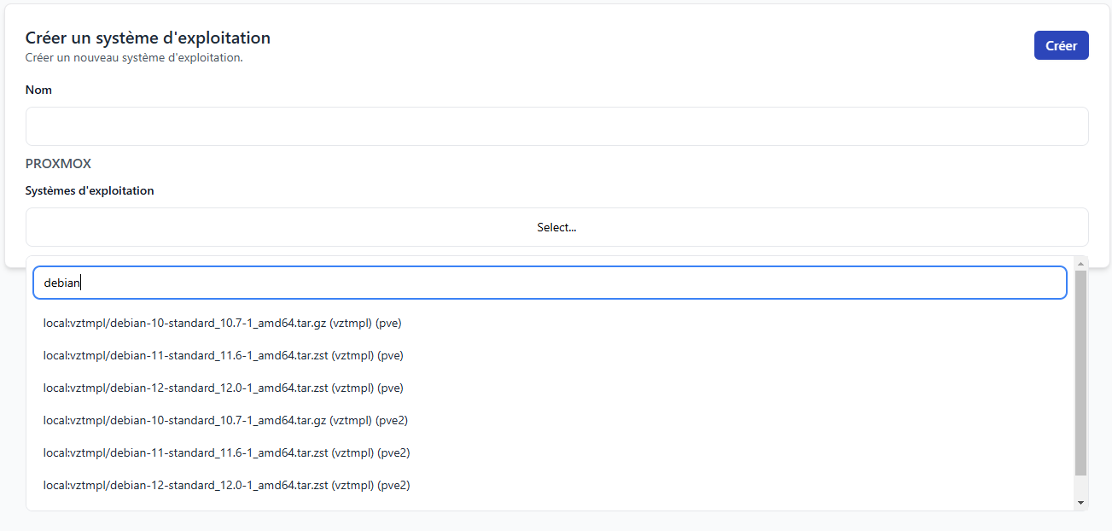This screenshot has width=1112, height=531.
Task: Click the scrollbar up arrow in options list
Action: point(1081,262)
